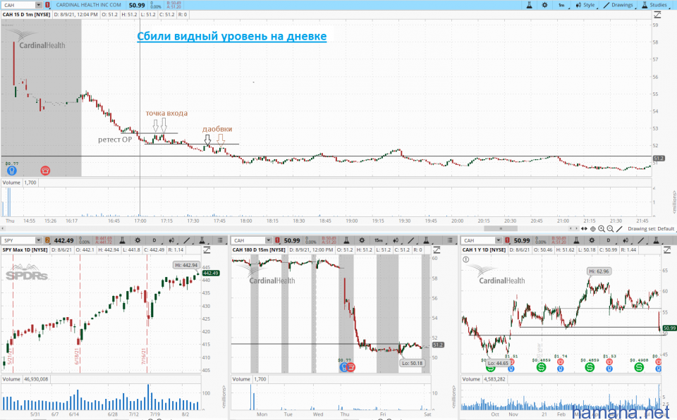Click the 6/18/21 expiration marker on SPY chart
677x420 pixels.
(78, 357)
